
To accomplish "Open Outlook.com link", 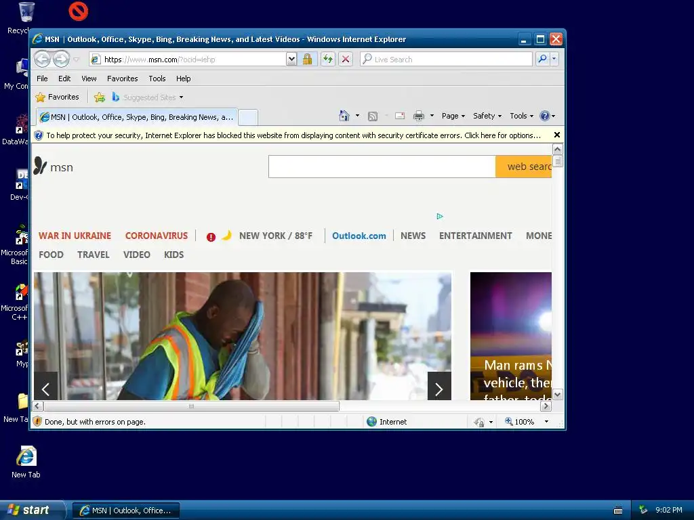I will (x=359, y=236).
